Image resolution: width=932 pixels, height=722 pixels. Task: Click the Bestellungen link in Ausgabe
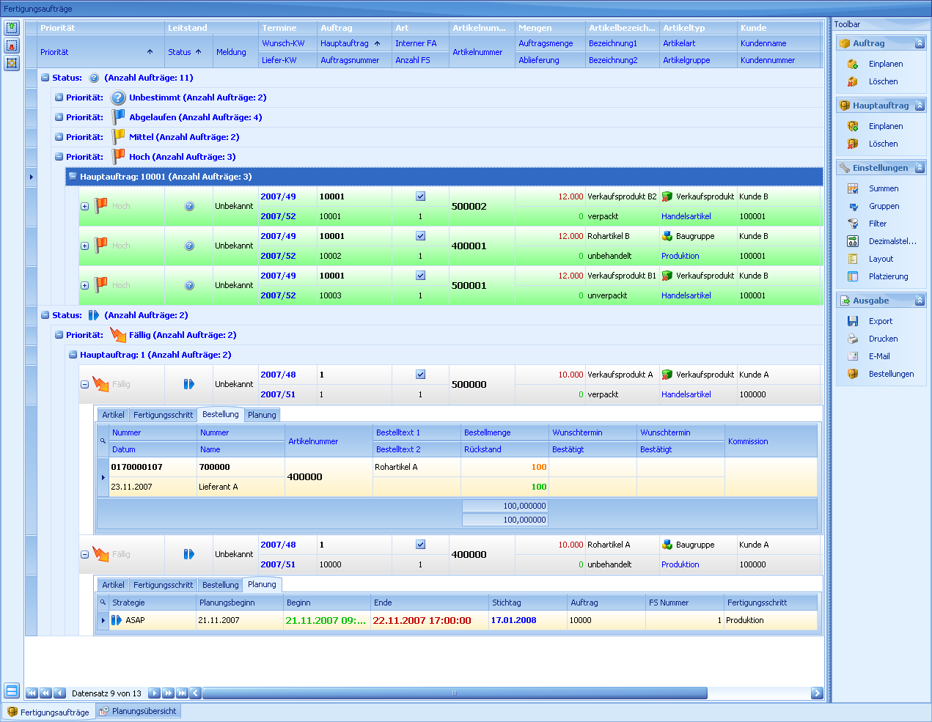coord(891,374)
